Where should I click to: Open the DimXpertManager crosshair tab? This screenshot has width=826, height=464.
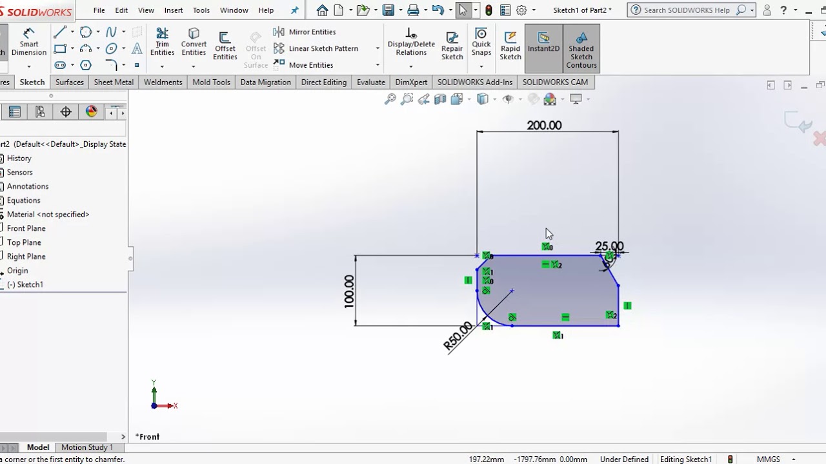(66, 112)
